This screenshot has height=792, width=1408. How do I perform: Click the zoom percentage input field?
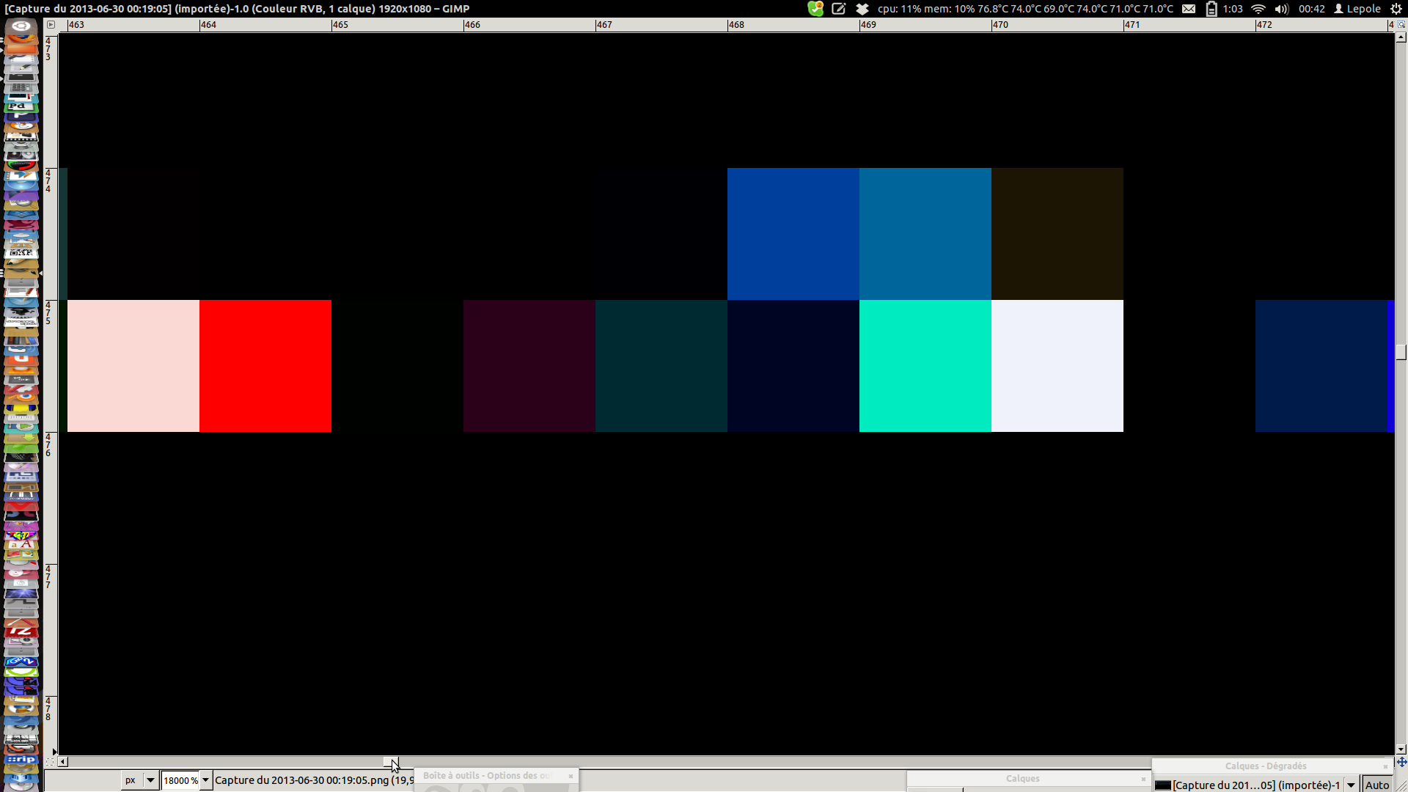coord(180,780)
